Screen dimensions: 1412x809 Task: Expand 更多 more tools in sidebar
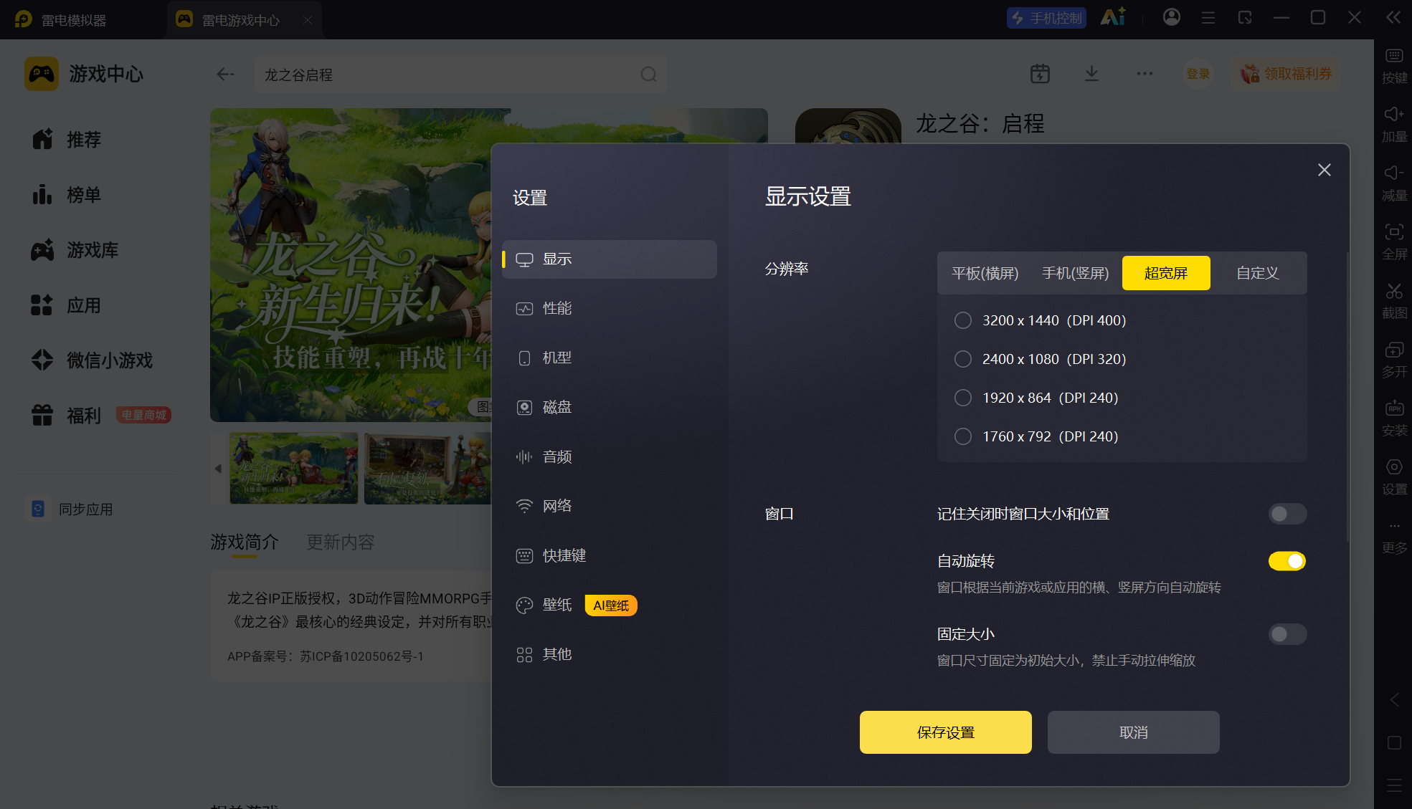tap(1394, 537)
